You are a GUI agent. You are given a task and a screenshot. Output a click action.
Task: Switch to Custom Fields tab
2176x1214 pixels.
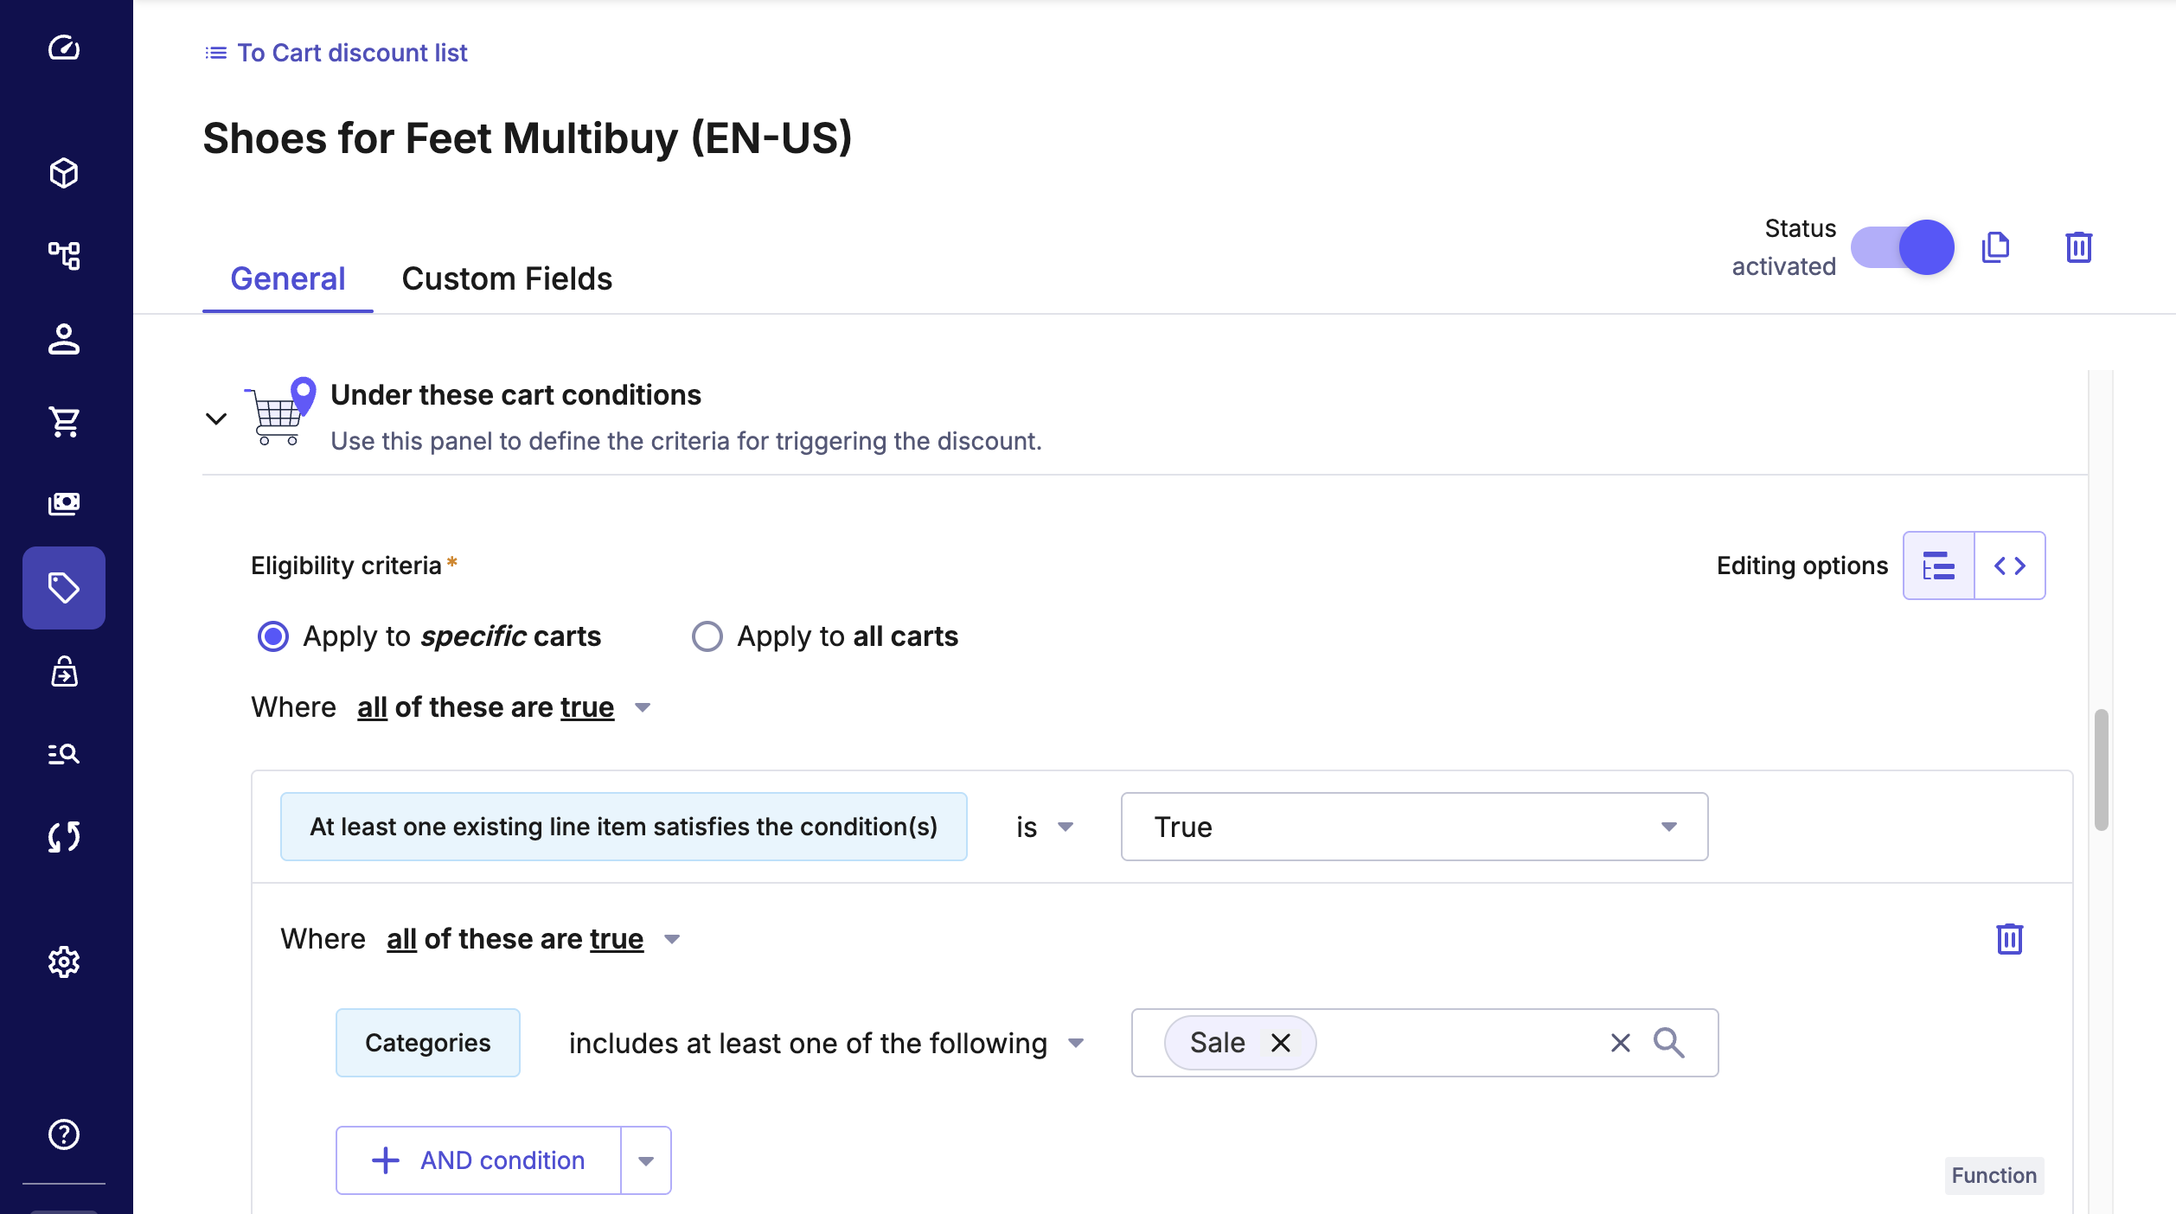pos(507,278)
